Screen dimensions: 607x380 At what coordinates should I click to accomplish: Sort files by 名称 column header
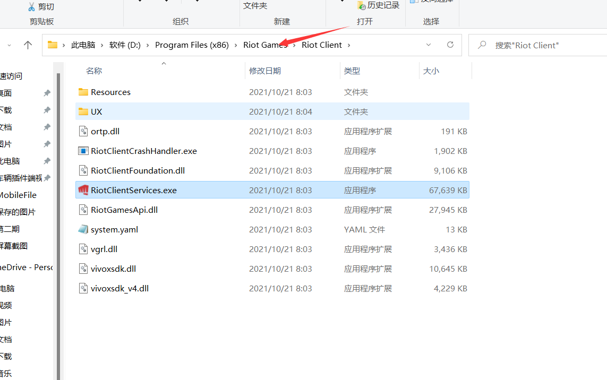(x=94, y=71)
